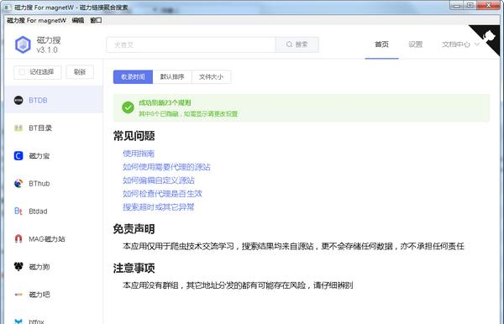
Task: Click the 磁力吧 source icon
Action: (18, 295)
